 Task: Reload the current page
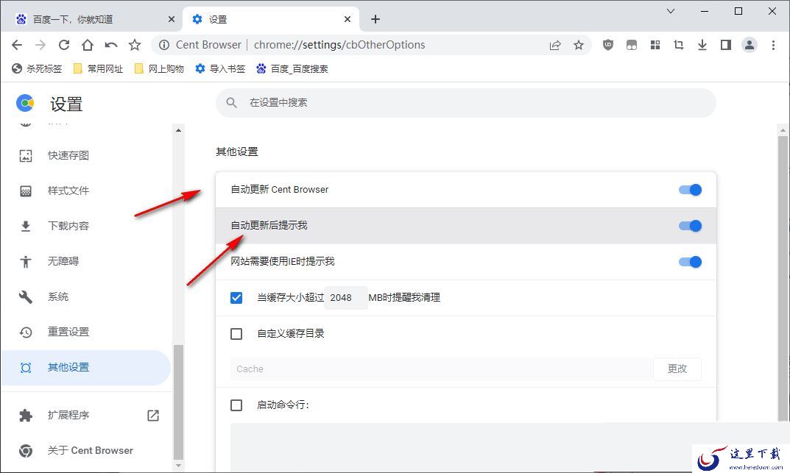(64, 45)
